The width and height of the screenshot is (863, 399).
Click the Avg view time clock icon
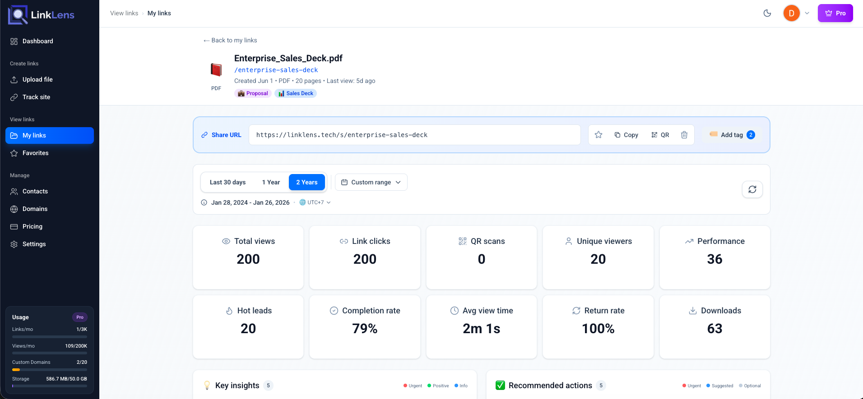tap(455, 311)
